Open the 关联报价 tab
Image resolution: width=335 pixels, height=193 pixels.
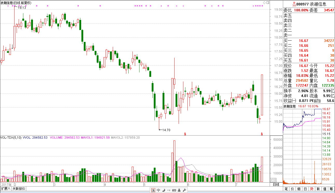19,189
